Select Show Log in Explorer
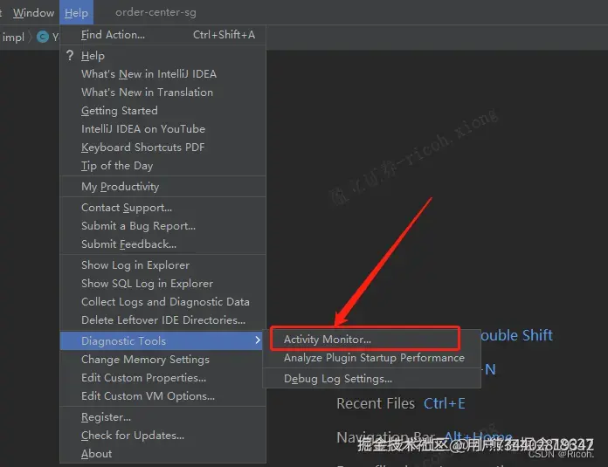The width and height of the screenshot is (608, 467). (162, 265)
